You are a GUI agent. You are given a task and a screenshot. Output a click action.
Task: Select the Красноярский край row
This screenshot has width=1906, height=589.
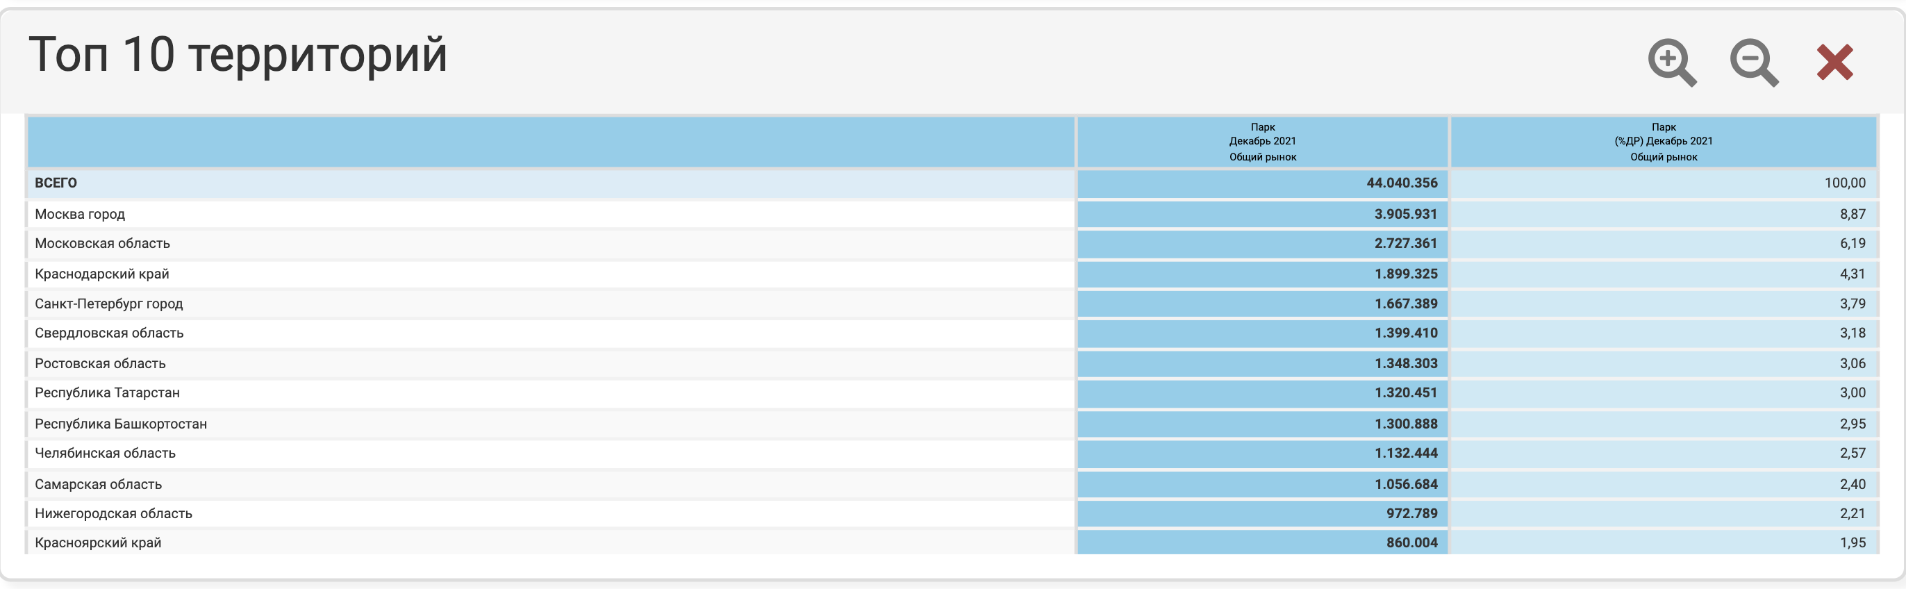(x=98, y=543)
